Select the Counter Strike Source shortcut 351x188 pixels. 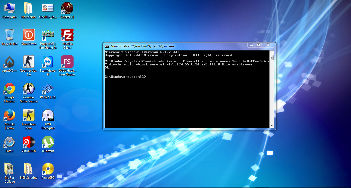29,93
